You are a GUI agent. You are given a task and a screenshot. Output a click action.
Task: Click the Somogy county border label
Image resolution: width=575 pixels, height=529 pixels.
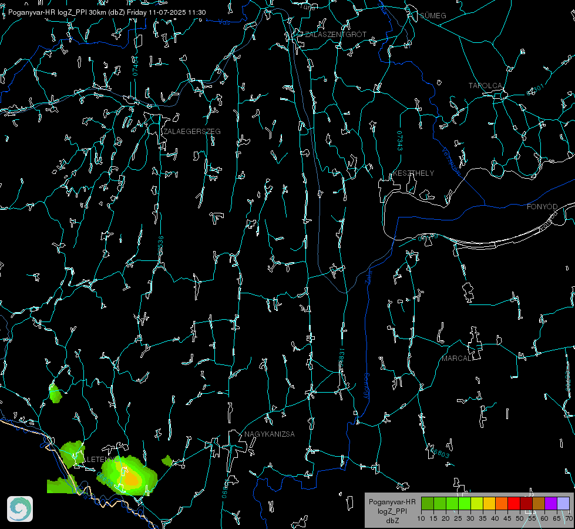(x=366, y=386)
